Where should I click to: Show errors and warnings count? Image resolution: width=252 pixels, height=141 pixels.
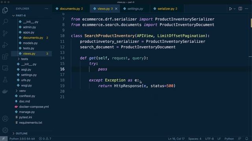pos(45,139)
